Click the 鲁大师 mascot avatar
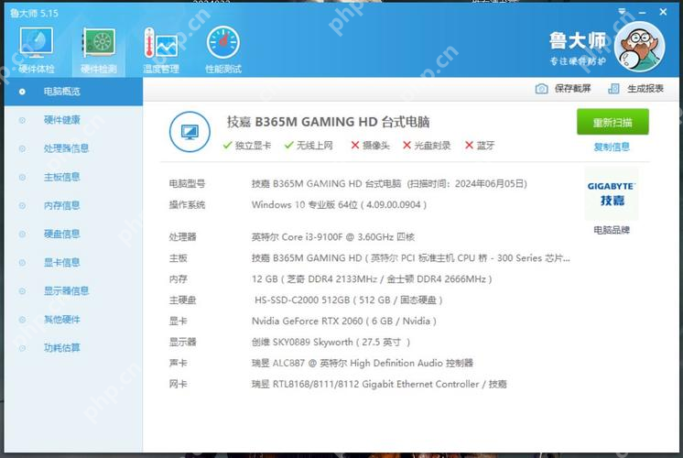 tap(639, 47)
